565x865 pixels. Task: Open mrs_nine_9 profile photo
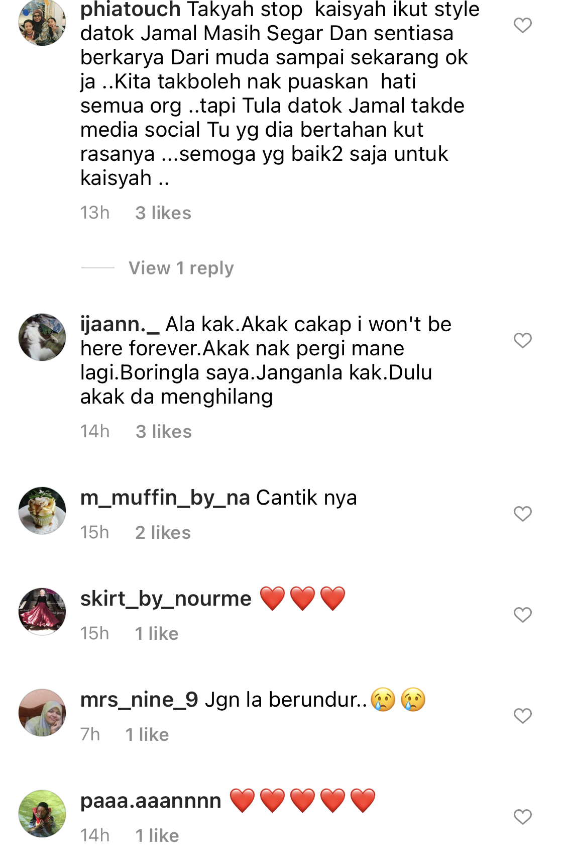[x=42, y=713]
